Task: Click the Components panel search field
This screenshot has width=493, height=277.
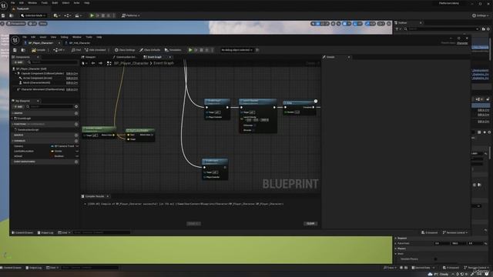Action: [x=52, y=62]
